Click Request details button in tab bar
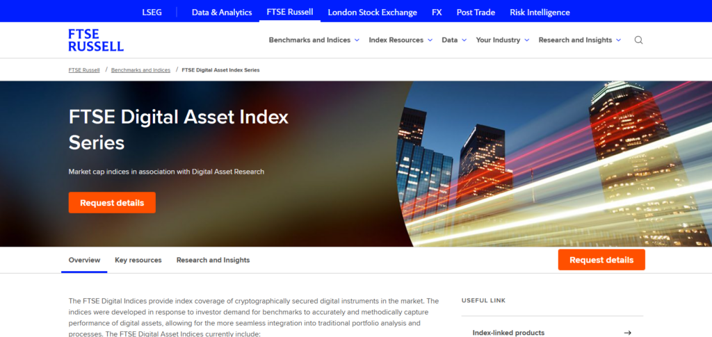 [601, 260]
